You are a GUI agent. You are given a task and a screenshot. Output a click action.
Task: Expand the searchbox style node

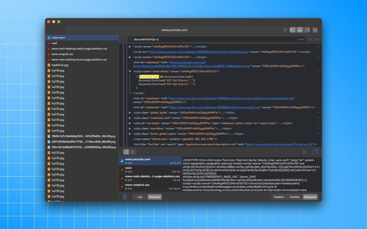coord(130,129)
